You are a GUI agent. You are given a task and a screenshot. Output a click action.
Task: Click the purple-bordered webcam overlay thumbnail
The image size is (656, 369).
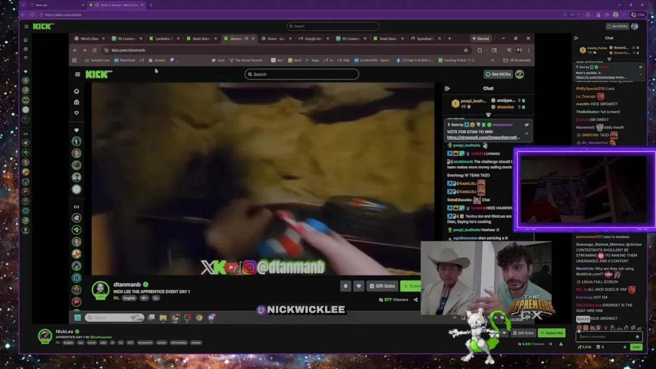click(x=585, y=190)
